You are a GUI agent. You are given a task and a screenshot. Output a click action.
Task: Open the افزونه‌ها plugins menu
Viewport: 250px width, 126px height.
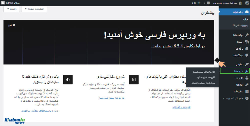[235, 71]
